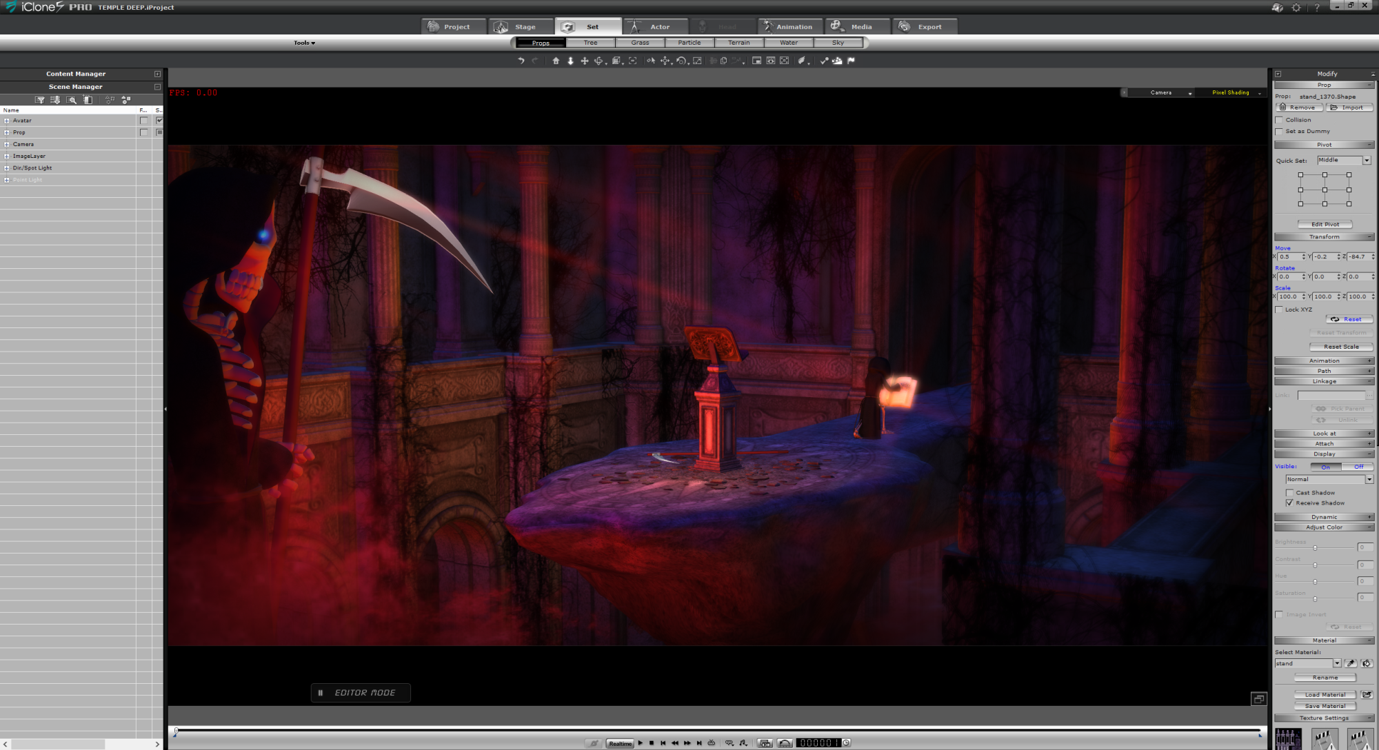Click the Home camera view icon

click(556, 61)
